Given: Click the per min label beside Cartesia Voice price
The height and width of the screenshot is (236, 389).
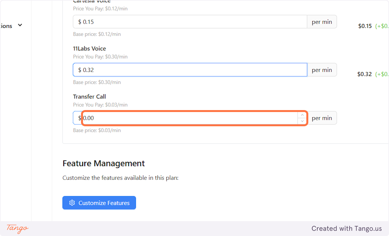Looking at the screenshot, I should 322,21.
